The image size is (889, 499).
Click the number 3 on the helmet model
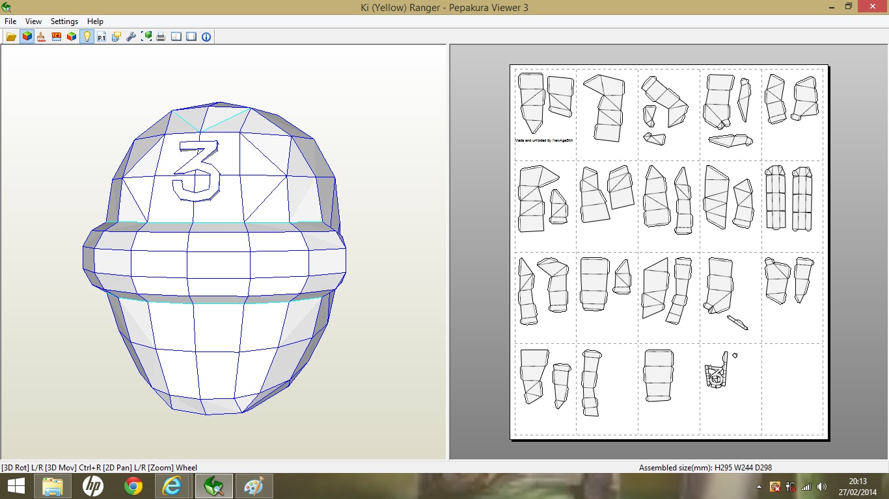tap(197, 171)
